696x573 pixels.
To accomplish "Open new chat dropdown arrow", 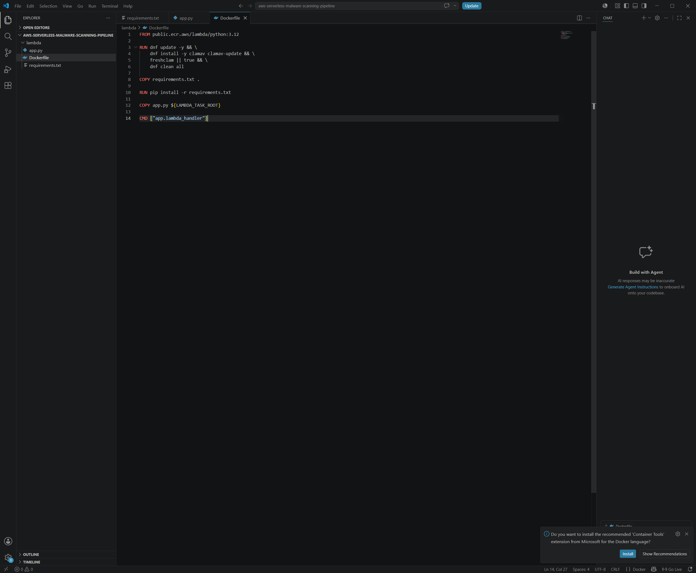I will coord(650,18).
